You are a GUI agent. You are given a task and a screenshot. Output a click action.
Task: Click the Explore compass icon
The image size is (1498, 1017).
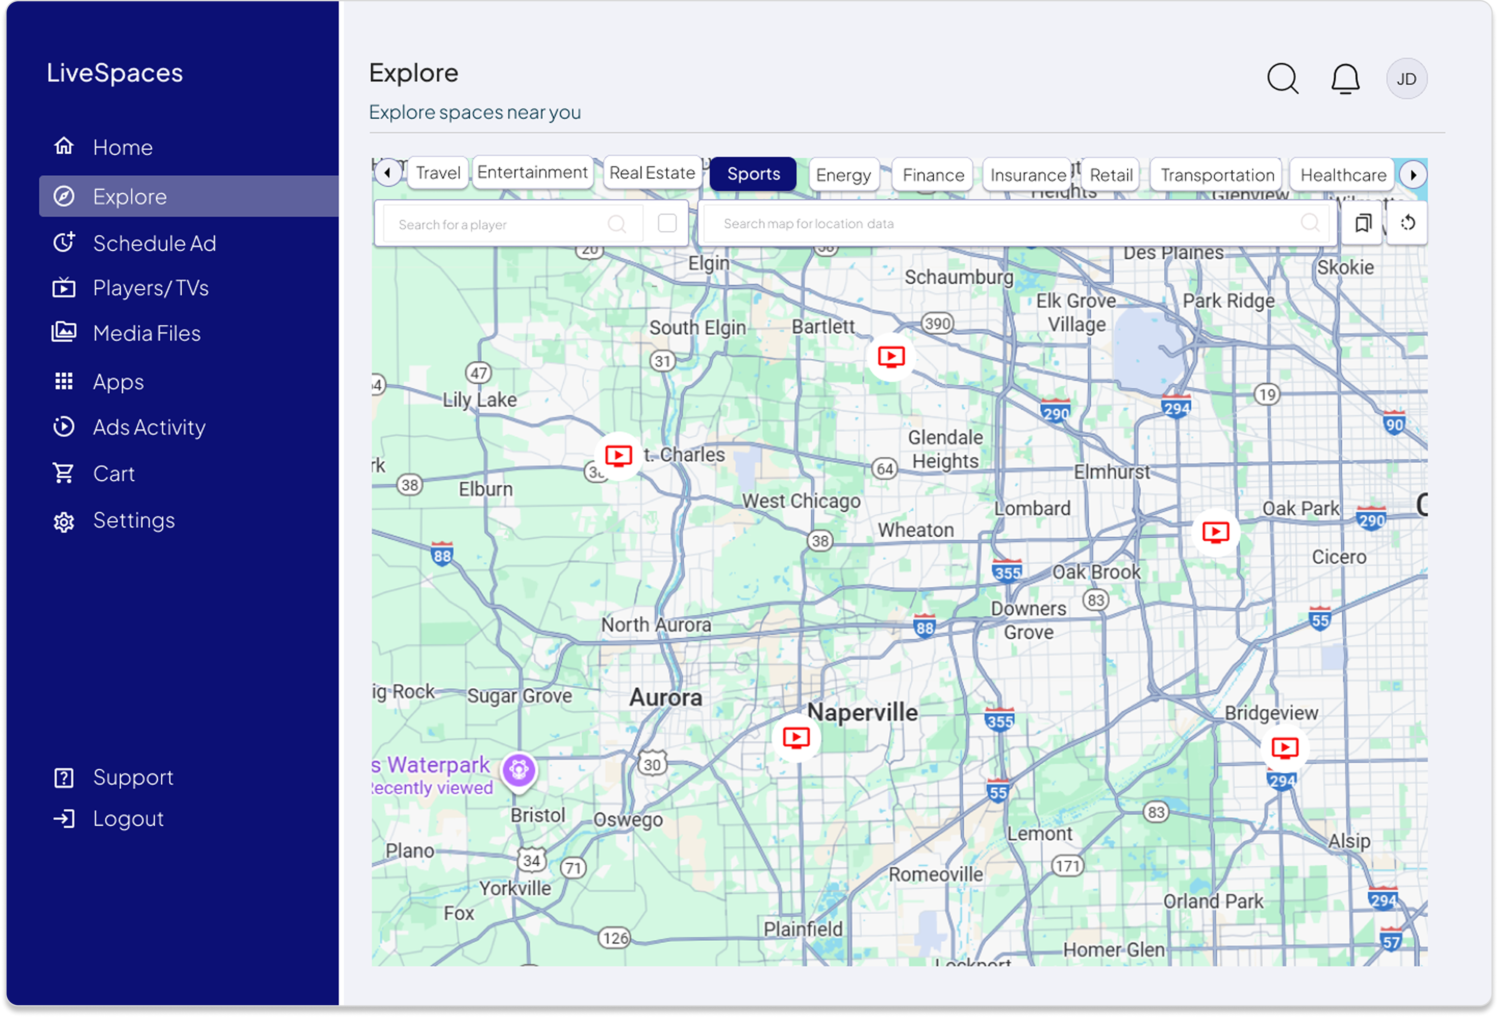tap(63, 196)
